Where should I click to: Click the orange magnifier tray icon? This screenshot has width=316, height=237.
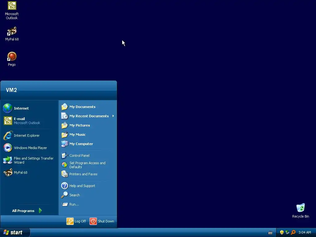point(293,232)
